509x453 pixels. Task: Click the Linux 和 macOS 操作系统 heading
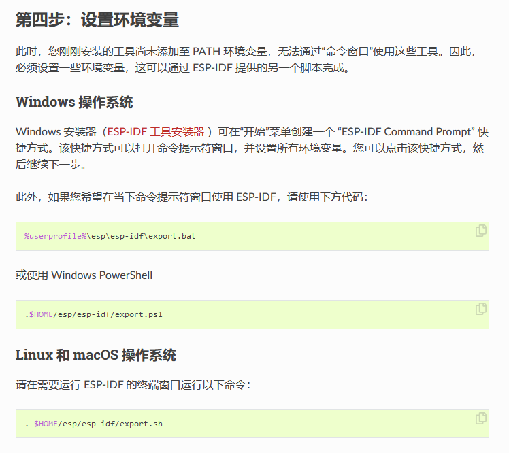pyautogui.click(x=96, y=355)
